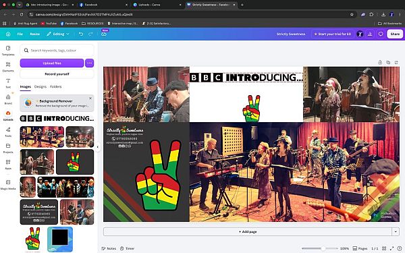This screenshot has width=405, height=253.
Task: Click the Upload files button
Action: click(52, 63)
